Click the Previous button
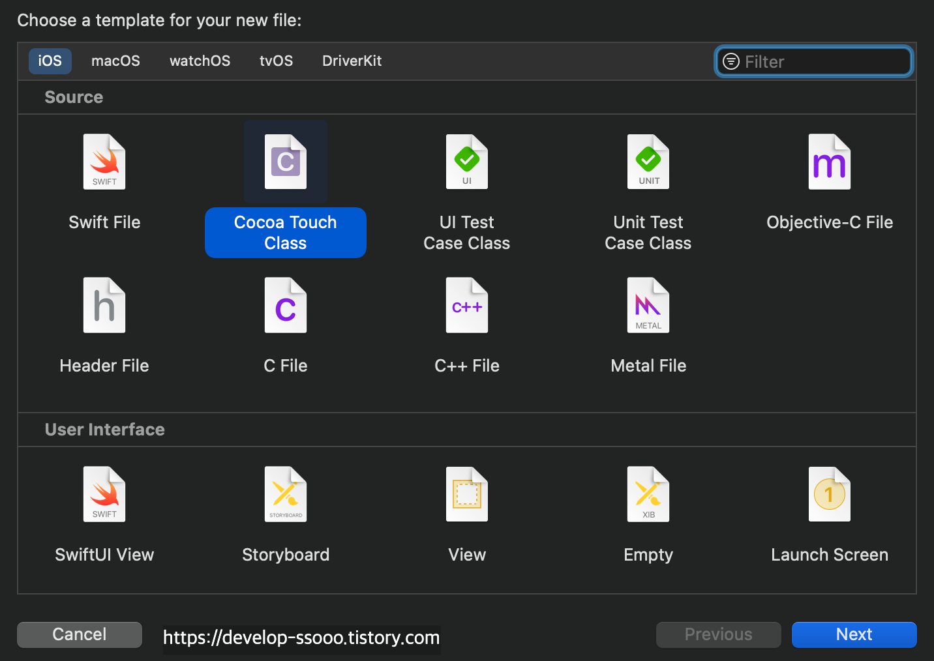This screenshot has height=661, width=934. coord(719,634)
